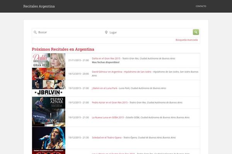Image resolution: width=232 pixels, height=154 pixels.
Task: Open the La Nueva Luna stage thumbnail
Action: point(49,117)
